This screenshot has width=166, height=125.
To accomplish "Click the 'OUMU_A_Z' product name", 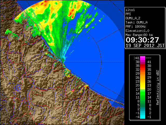I will point(133,18).
